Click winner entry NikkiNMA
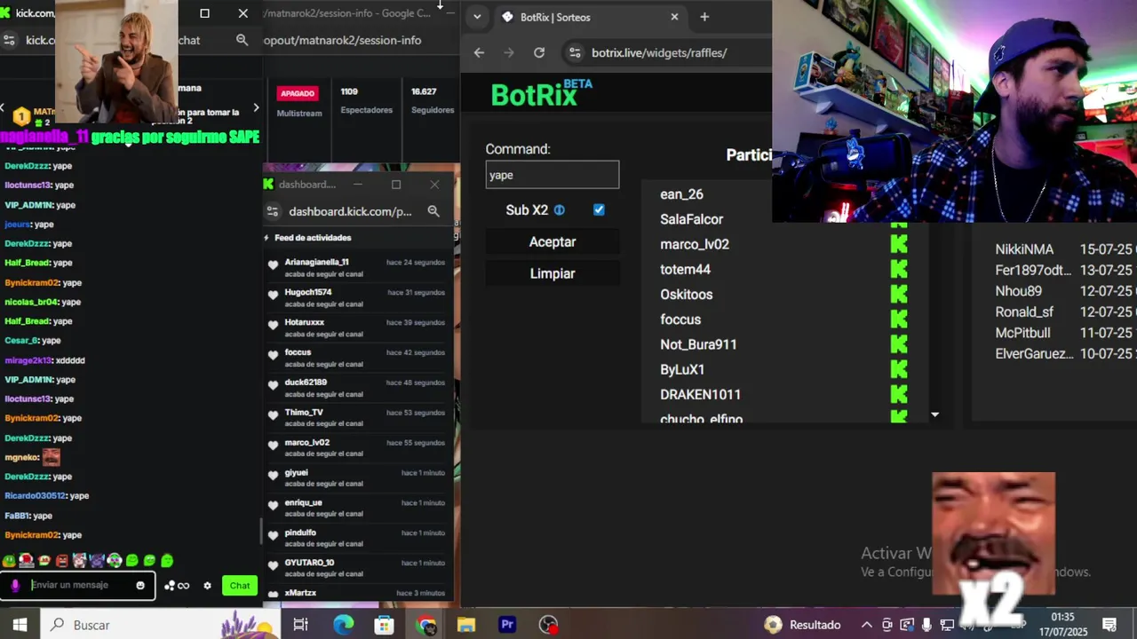 1024,249
